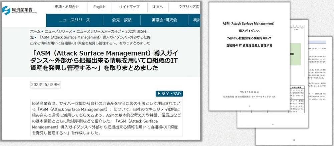Click 導入ガイダンス on the cover page
The height and width of the screenshot is (146, 334).
[x=249, y=31]
